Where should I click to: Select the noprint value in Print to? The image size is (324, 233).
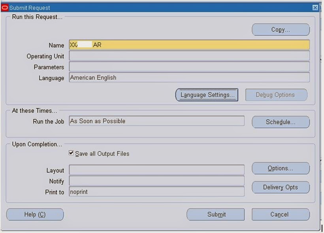point(156,192)
